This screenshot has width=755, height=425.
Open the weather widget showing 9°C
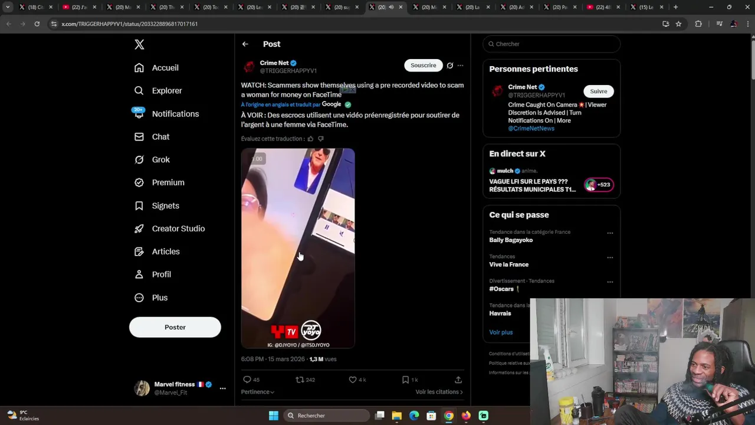[22, 416]
